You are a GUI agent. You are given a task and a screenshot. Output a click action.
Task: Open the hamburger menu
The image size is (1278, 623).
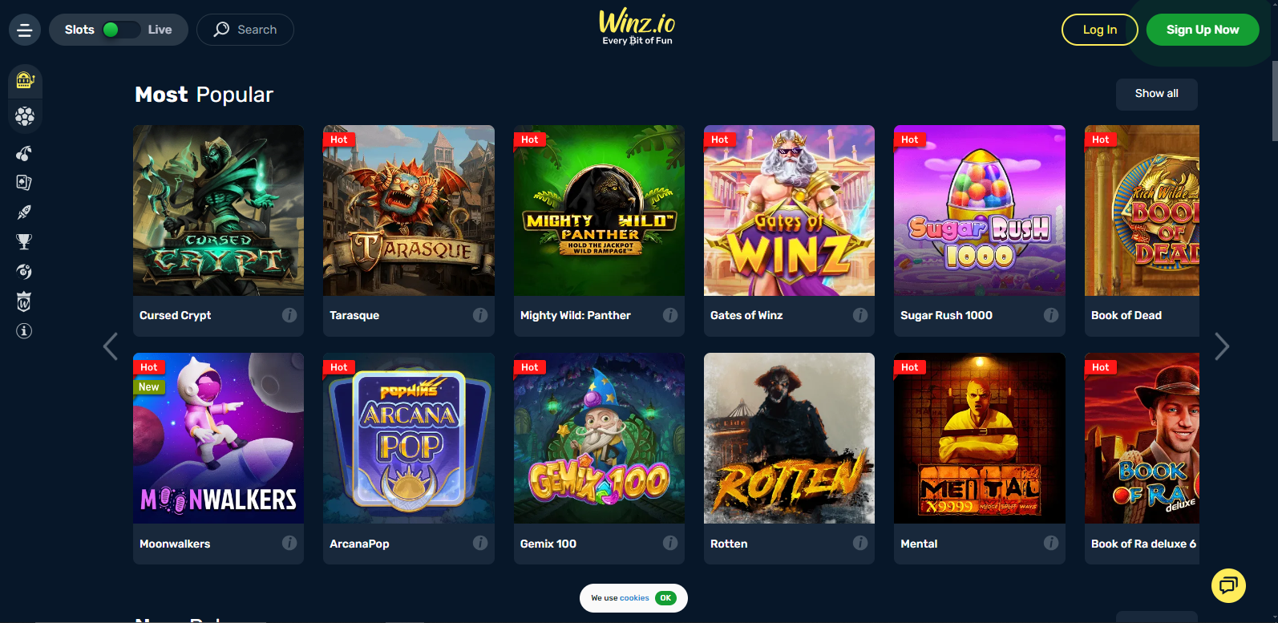[25, 30]
